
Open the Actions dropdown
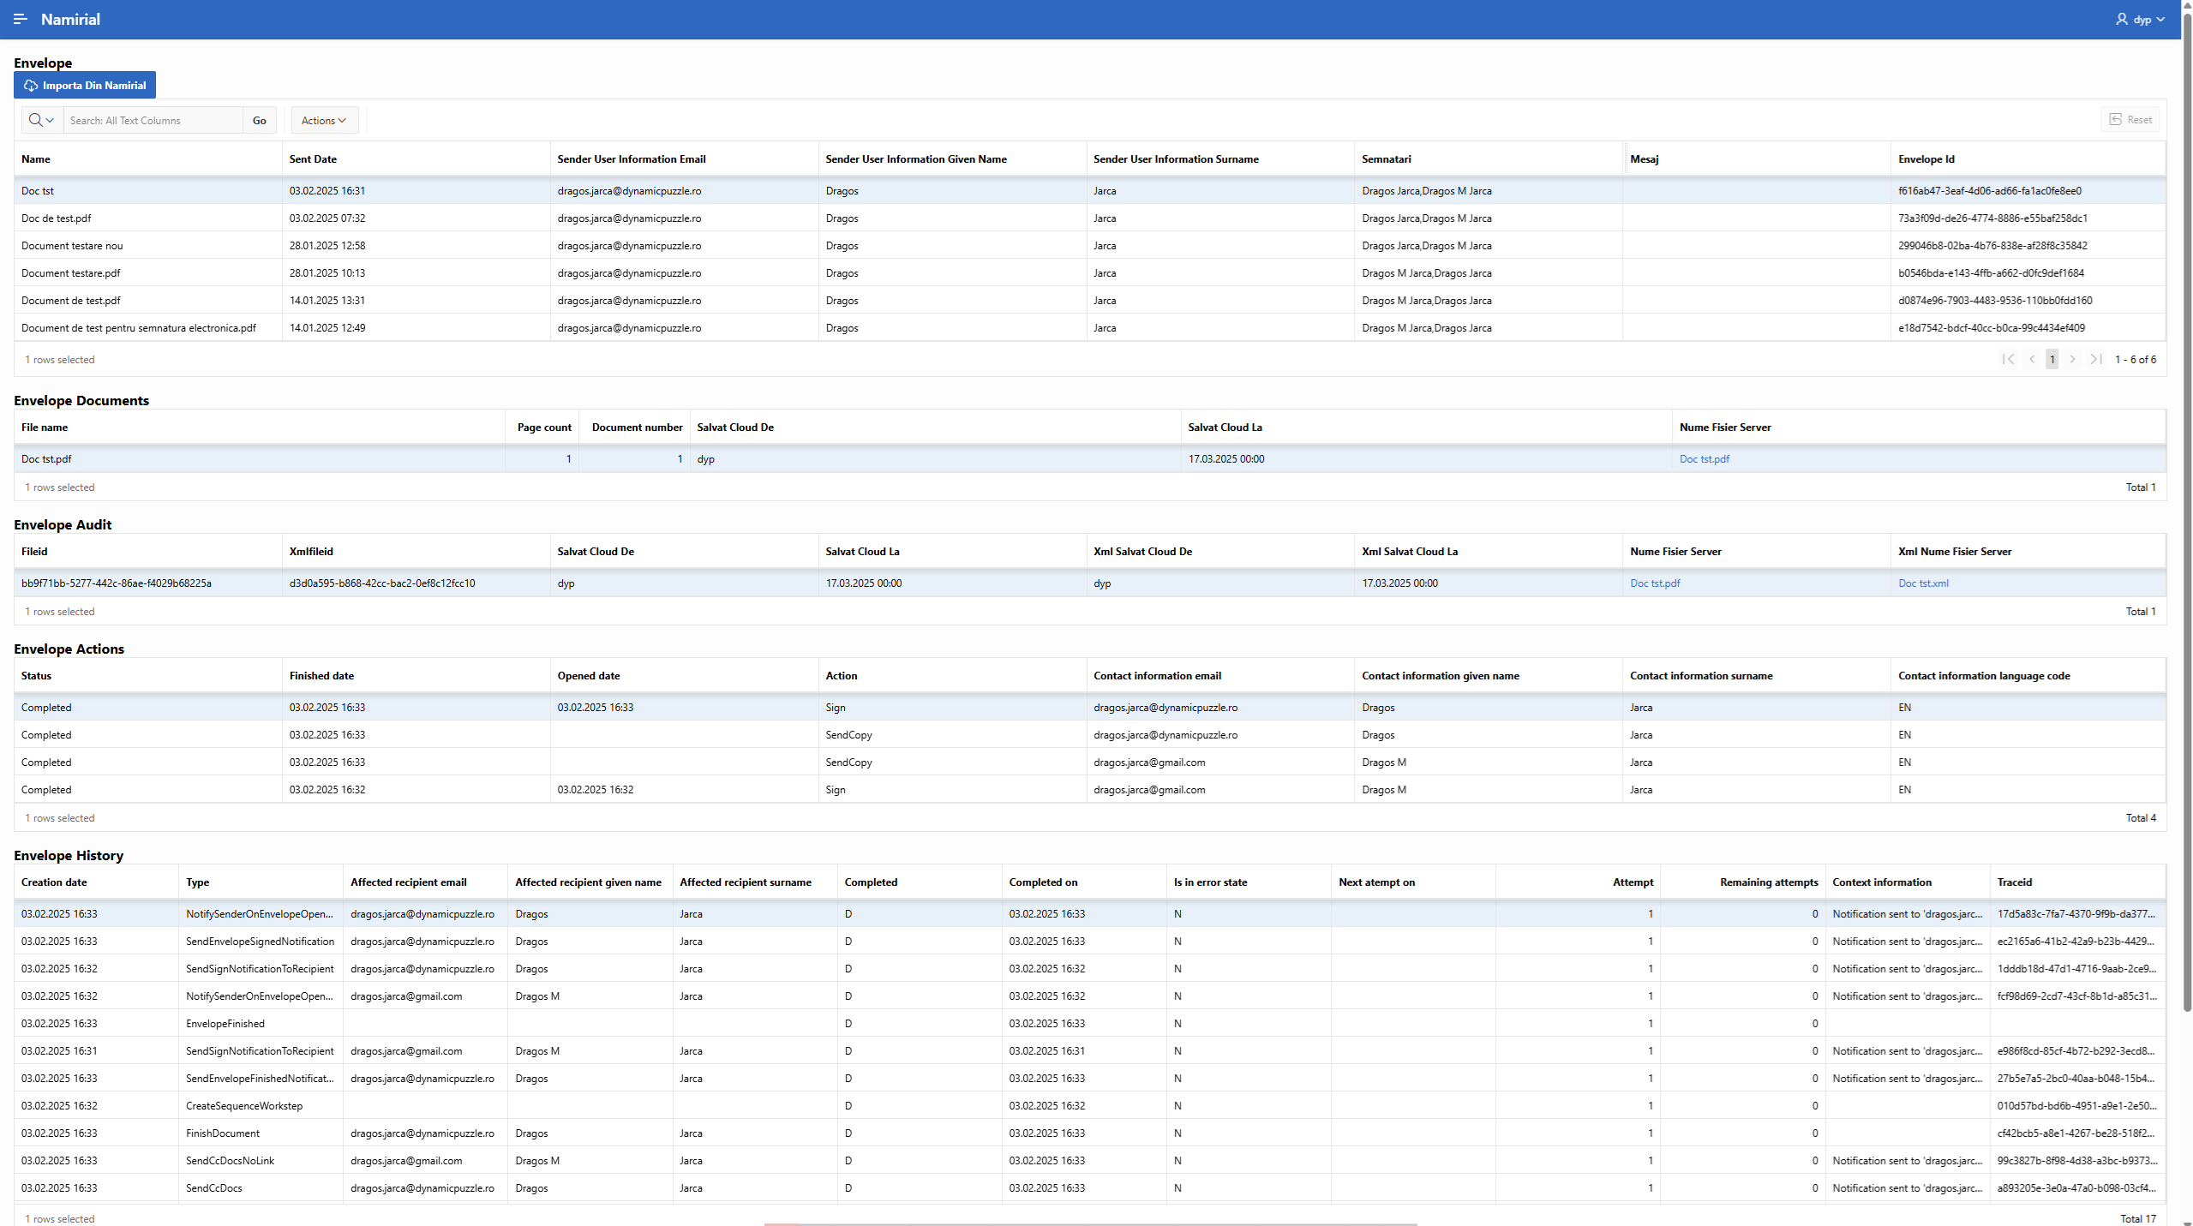coord(323,120)
